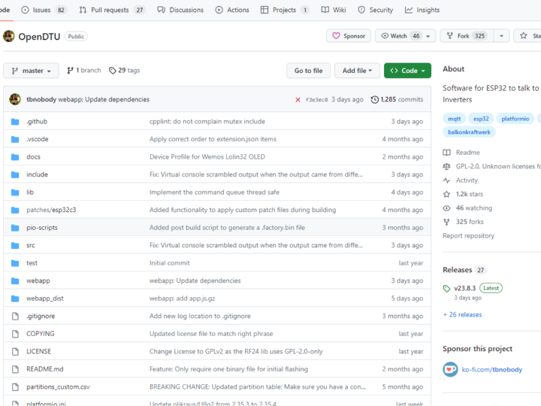Open the Discussions tab
Screen dimensions: 541x406
tap(180, 10)
